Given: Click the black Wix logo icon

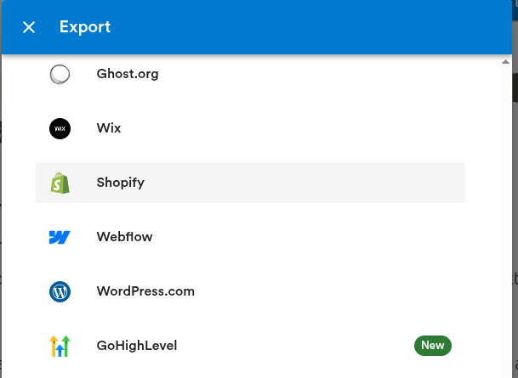Looking at the screenshot, I should click(x=60, y=128).
